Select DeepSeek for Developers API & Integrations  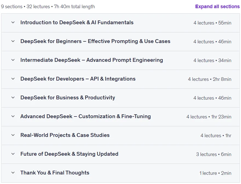click(x=78, y=79)
